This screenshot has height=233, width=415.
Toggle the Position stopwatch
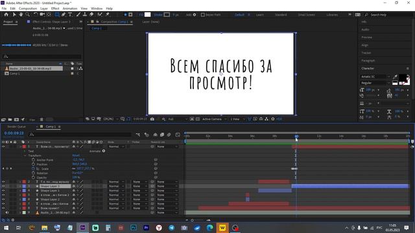33,164
